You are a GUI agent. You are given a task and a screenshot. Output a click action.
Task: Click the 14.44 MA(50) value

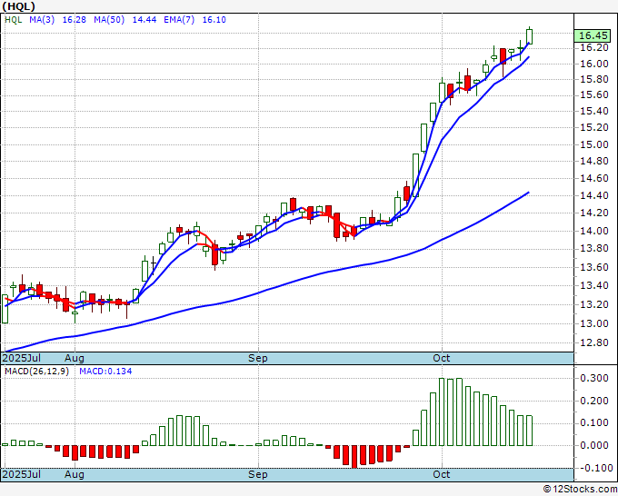pyautogui.click(x=145, y=20)
